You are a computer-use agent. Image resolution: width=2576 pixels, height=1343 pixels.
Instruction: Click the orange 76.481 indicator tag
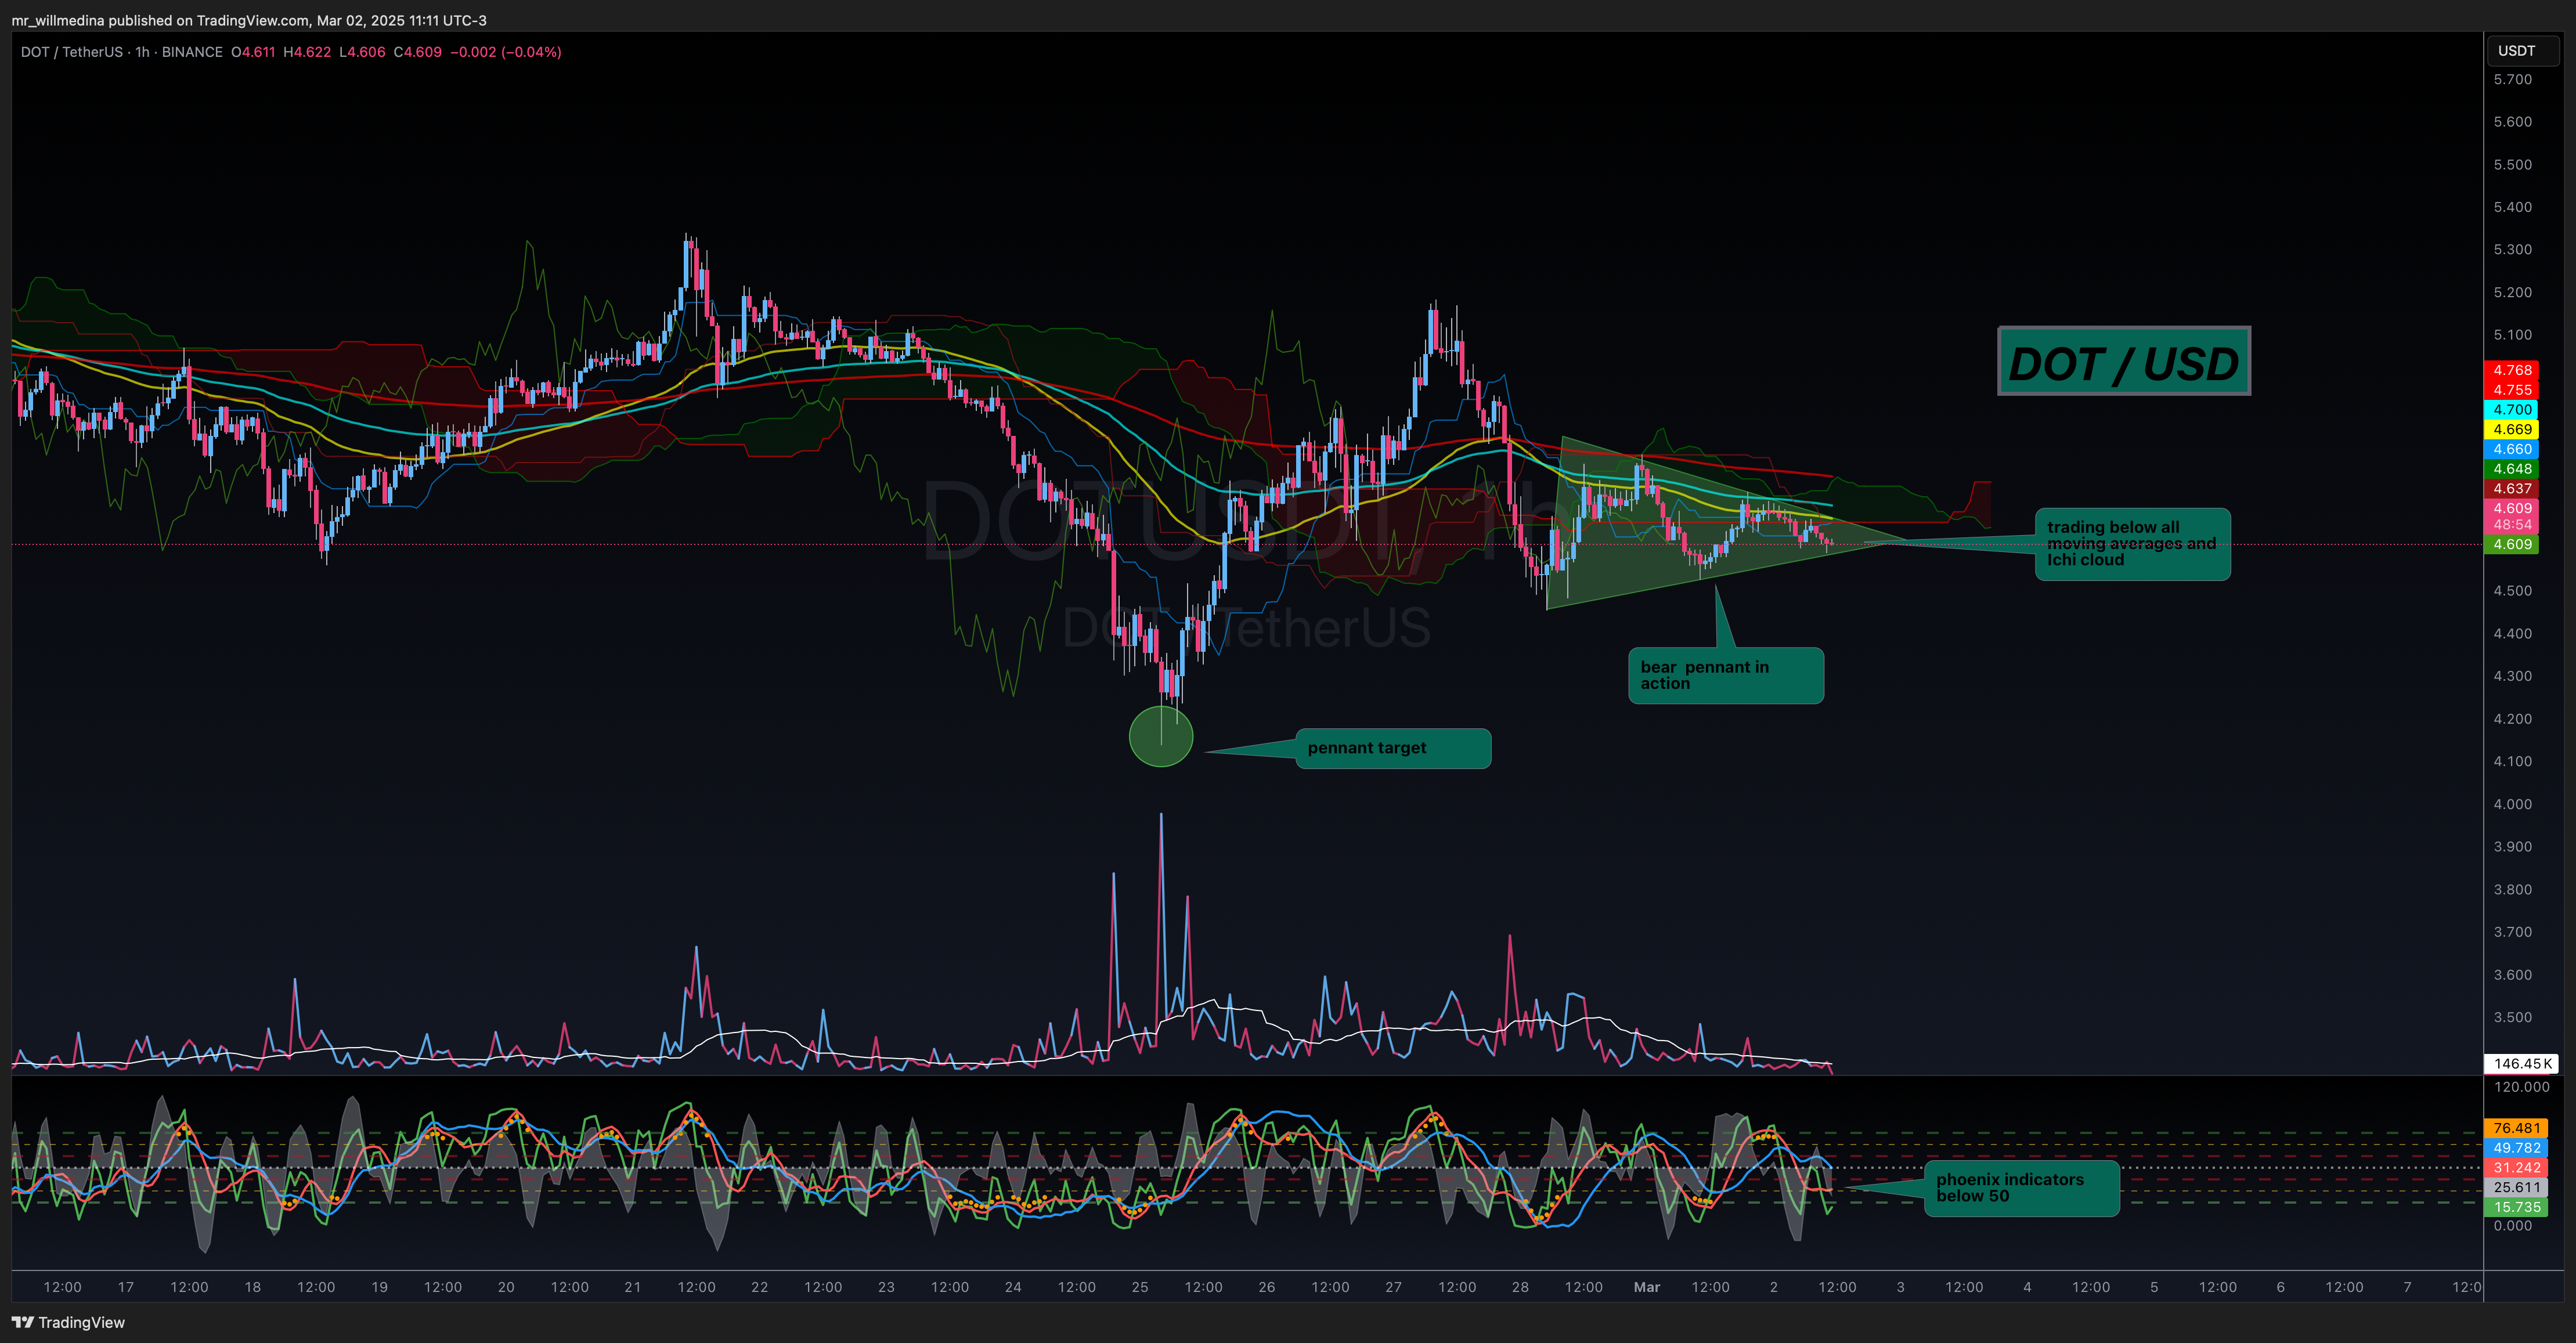coord(2517,1128)
